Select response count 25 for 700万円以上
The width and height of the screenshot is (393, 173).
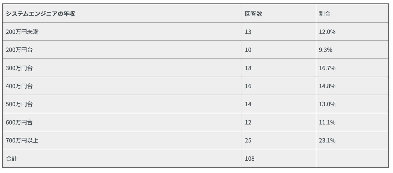click(x=248, y=140)
